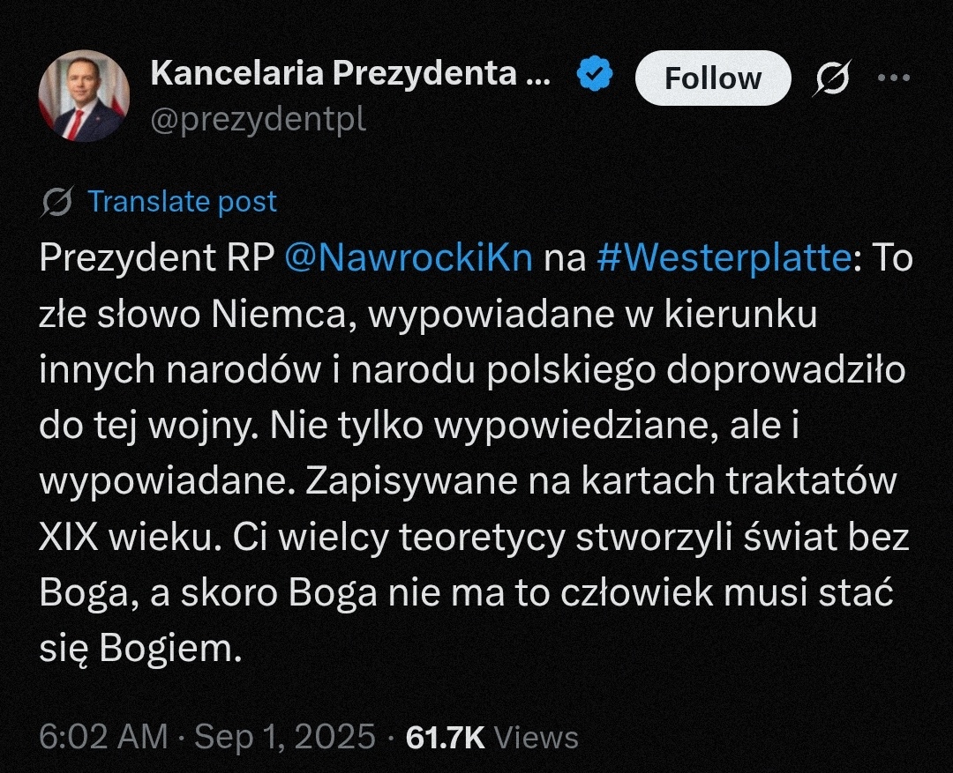
Task: Click the Grok icon before Translate post
Action: (x=57, y=202)
